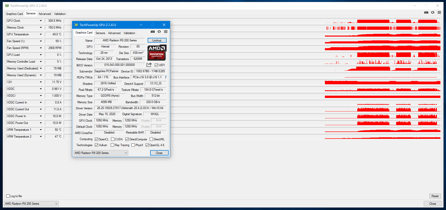
Task: Click the Name field AMD Radeon R9 200 Series
Action: click(120, 40)
